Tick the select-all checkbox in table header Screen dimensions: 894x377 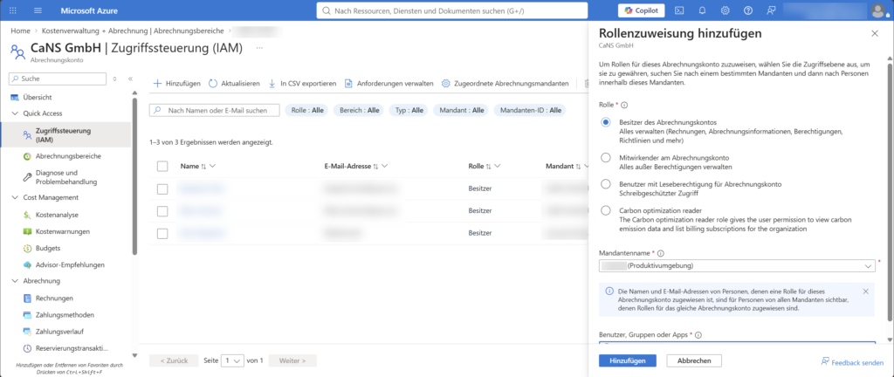(162, 167)
